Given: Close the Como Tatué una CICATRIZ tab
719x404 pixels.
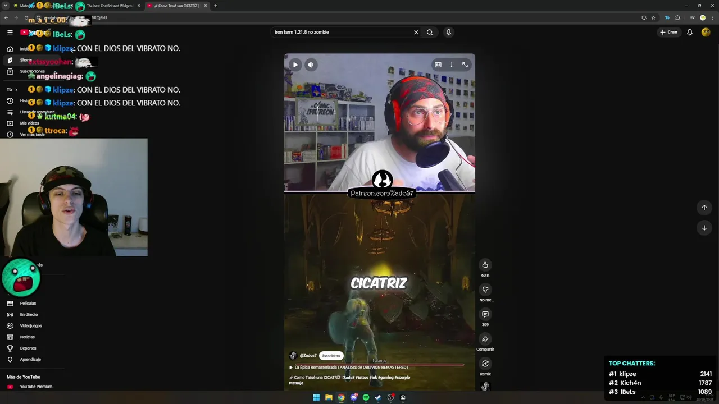Looking at the screenshot, I should point(206,6).
